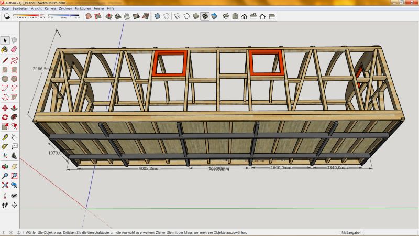This screenshot has height=236, width=419.
Task: Open the Kamera menu
Action: (x=50, y=9)
